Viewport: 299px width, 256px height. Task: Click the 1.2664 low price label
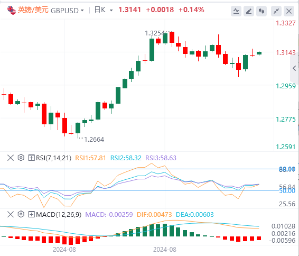tap(94, 140)
